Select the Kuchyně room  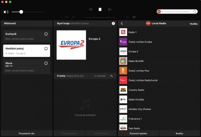point(27,36)
